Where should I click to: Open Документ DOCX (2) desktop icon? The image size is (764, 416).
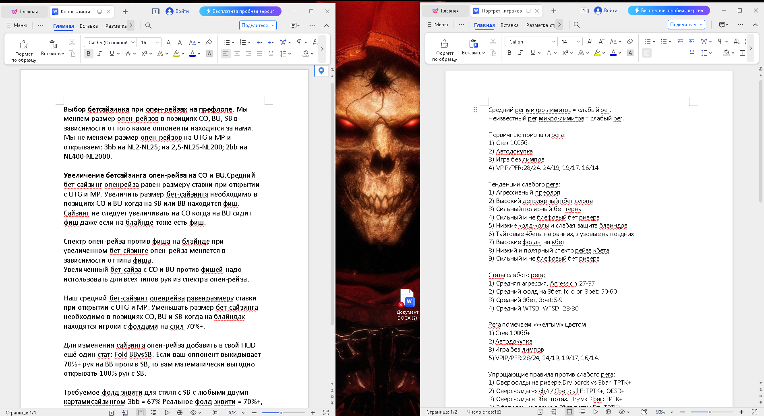click(x=407, y=304)
